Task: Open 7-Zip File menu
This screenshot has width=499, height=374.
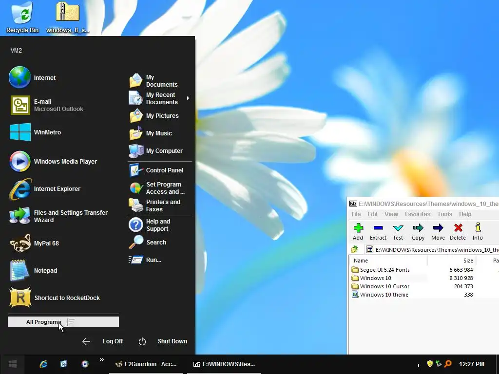Action: [356, 214]
